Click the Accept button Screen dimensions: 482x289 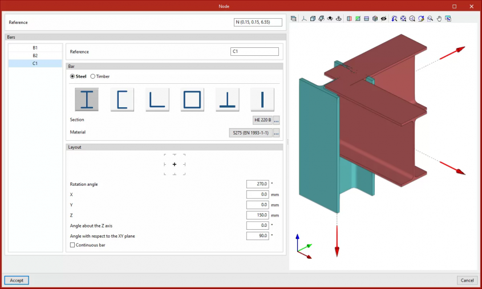17,280
